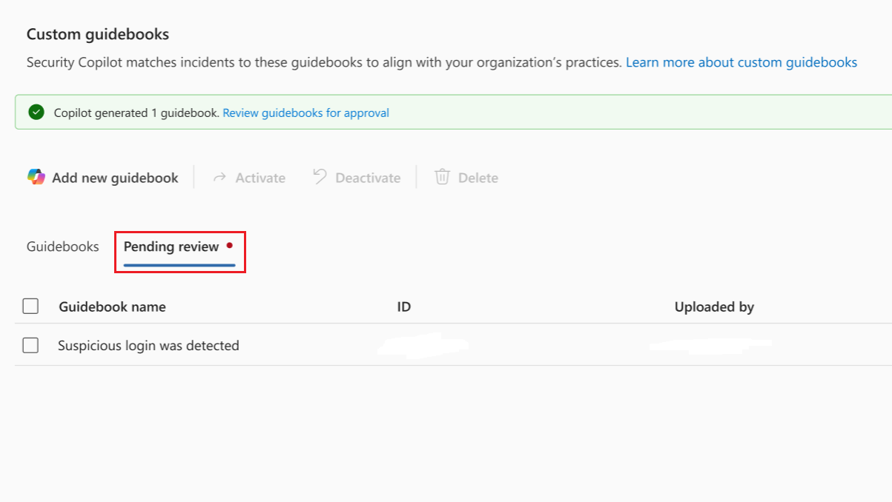Check the Suspicious login was detected row checkbox

pyautogui.click(x=30, y=345)
